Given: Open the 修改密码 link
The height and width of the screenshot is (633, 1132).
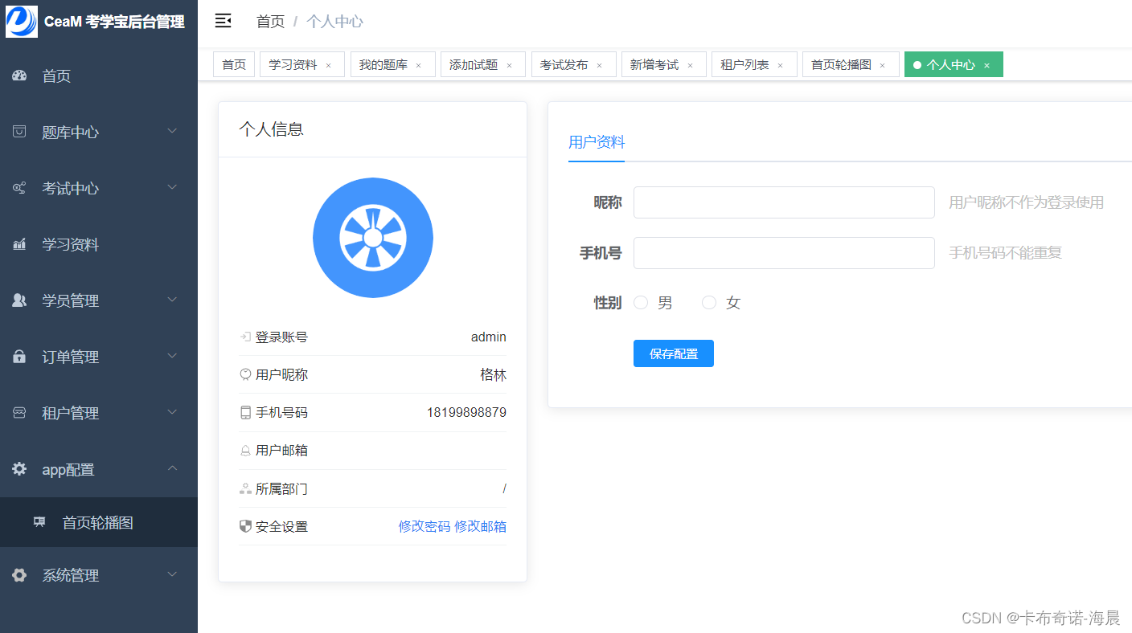Looking at the screenshot, I should [424, 526].
